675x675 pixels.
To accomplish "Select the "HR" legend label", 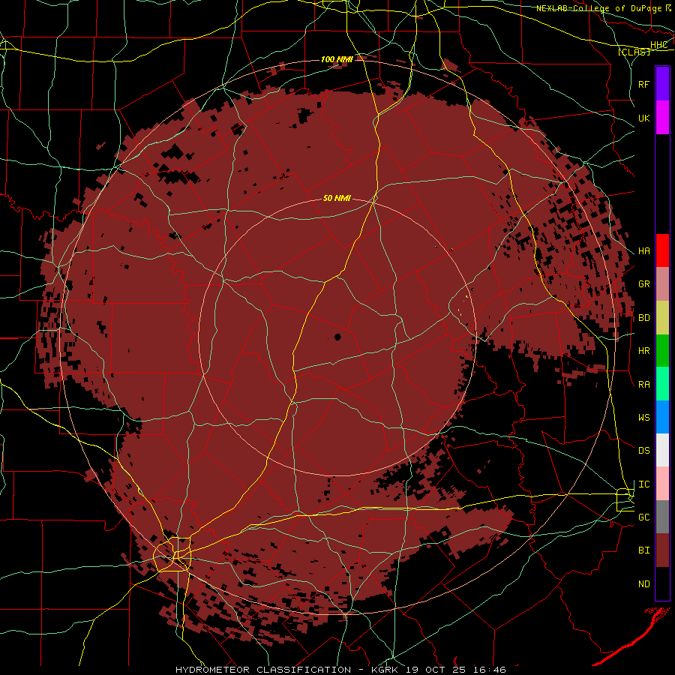I will 643,351.
